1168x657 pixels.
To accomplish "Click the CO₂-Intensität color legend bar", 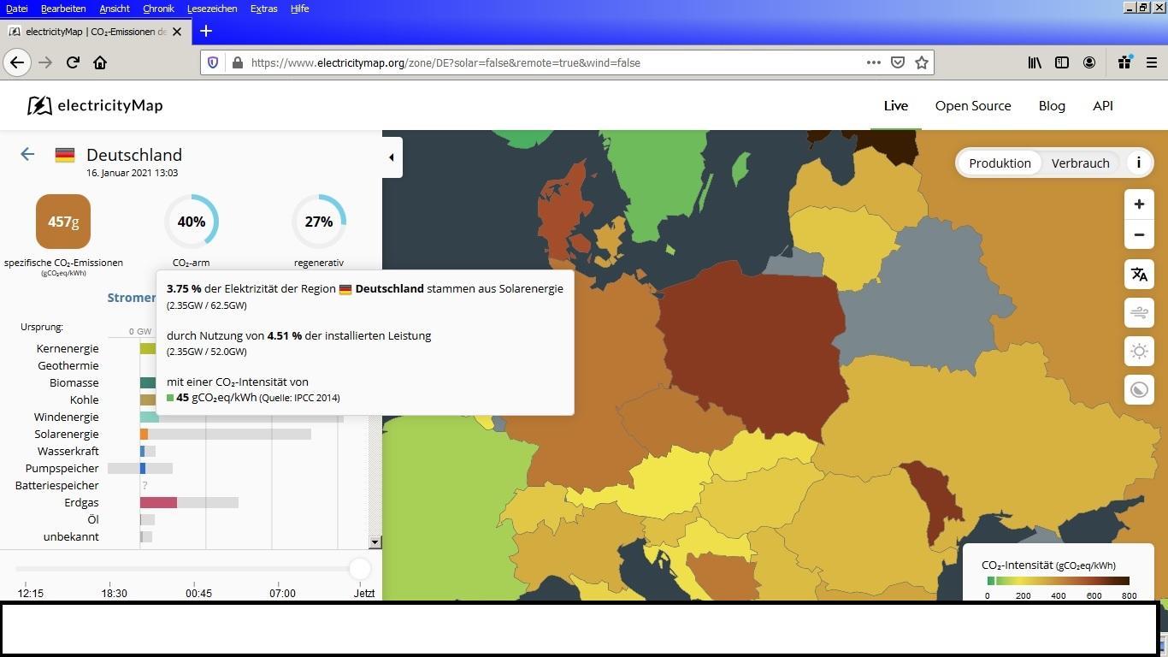I will coord(1058,581).
